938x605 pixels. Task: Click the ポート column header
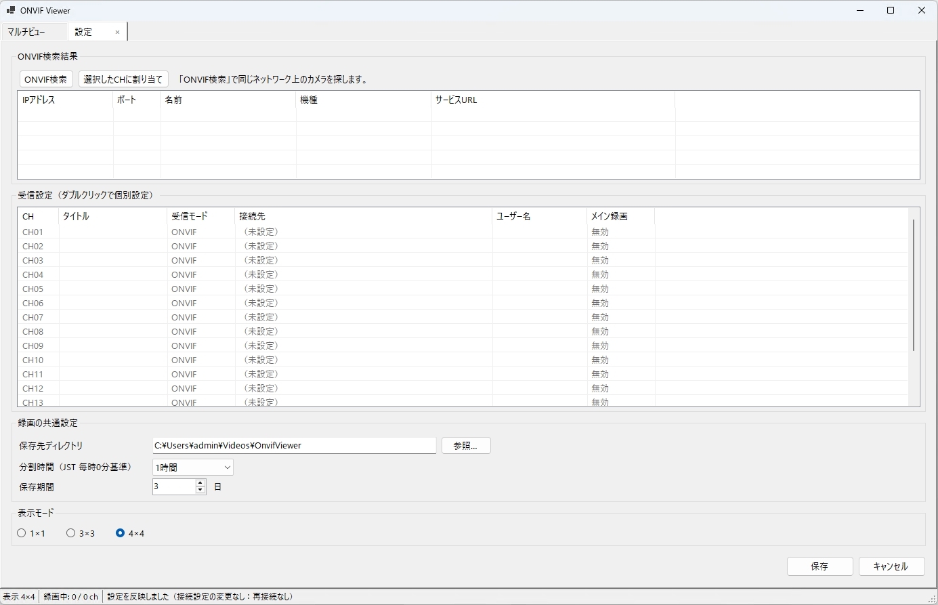[x=137, y=100]
